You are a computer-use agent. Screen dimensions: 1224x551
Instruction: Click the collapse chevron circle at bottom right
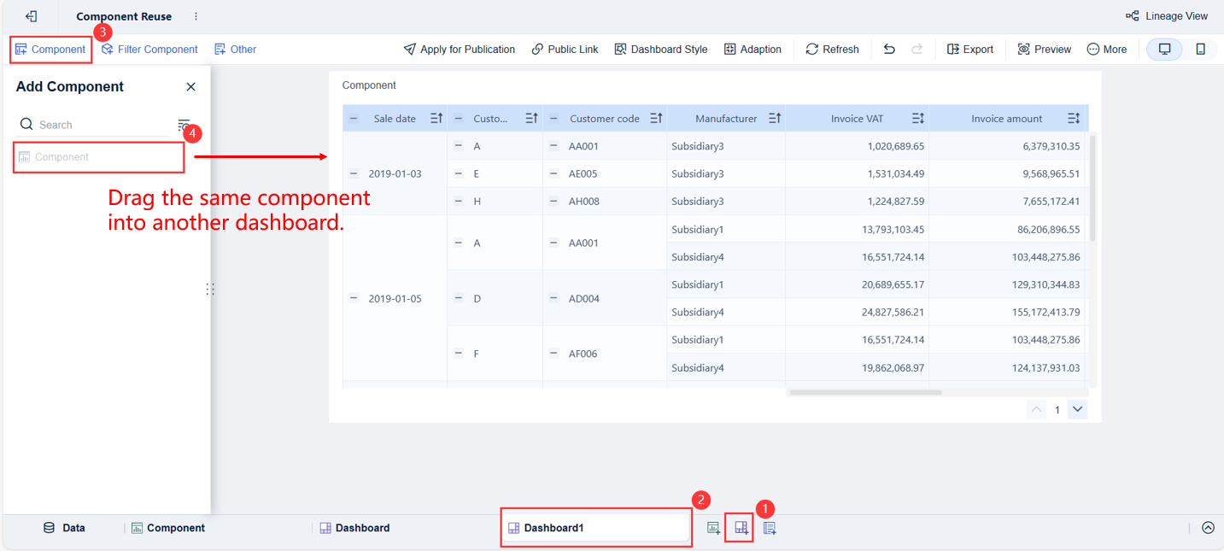[1208, 528]
